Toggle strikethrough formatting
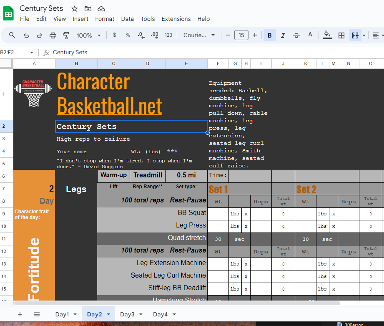Viewport: 384px width, 326px height. pos(296,35)
